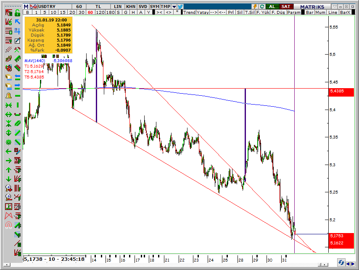Click the T.Sil button
The image size is (359, 270).
(250, 12)
